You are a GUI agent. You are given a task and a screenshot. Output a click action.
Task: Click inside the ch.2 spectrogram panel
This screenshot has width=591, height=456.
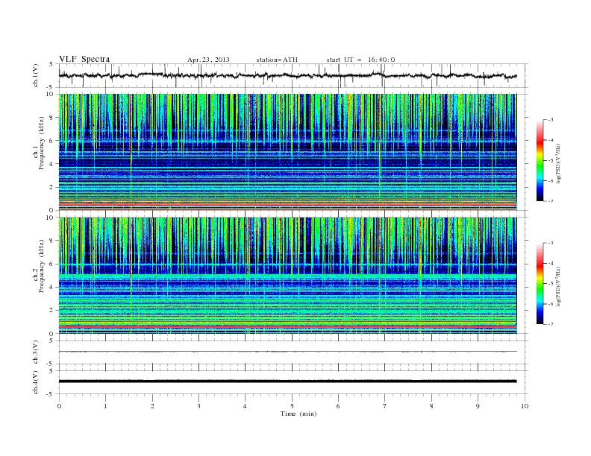[x=287, y=275]
